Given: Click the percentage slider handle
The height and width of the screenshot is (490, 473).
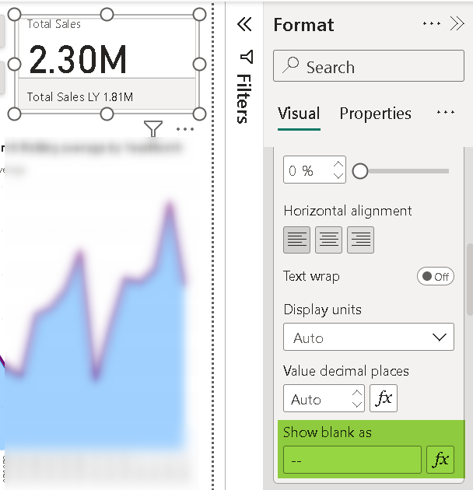Looking at the screenshot, I should (x=360, y=171).
